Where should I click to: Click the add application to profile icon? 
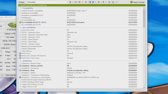point(90,2)
